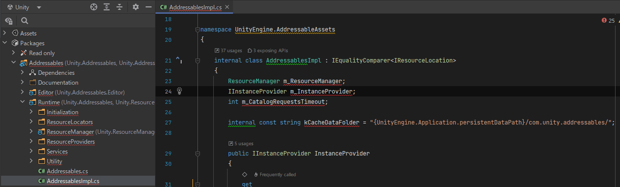Collapse the Addressables package node
The image size is (620, 187).
(14, 63)
